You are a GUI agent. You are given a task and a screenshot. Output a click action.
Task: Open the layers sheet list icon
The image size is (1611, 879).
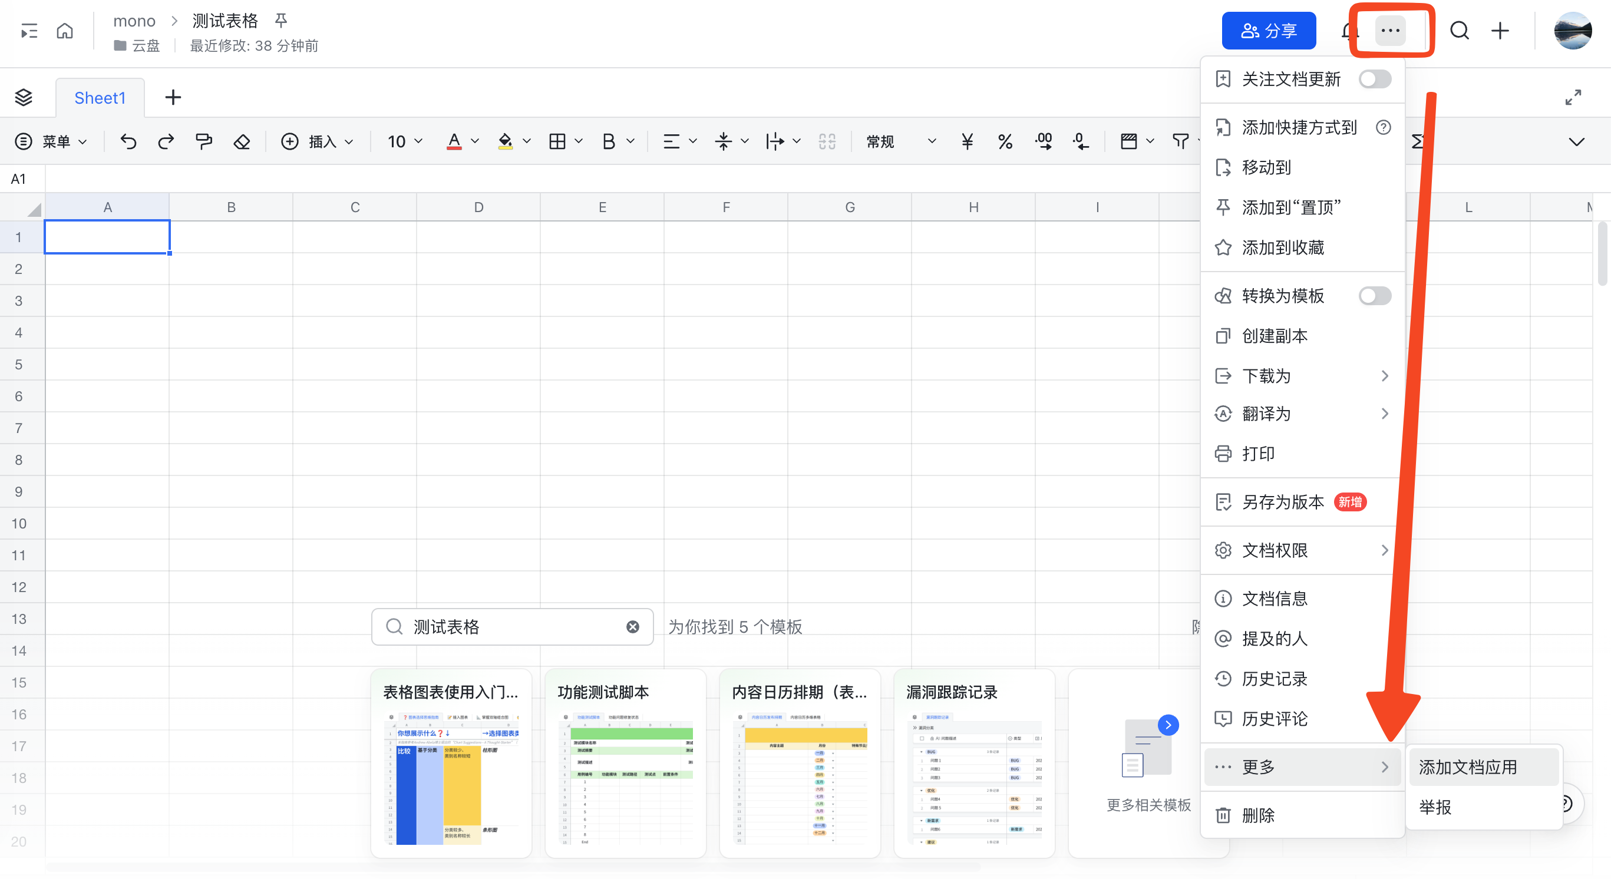pyautogui.click(x=23, y=98)
